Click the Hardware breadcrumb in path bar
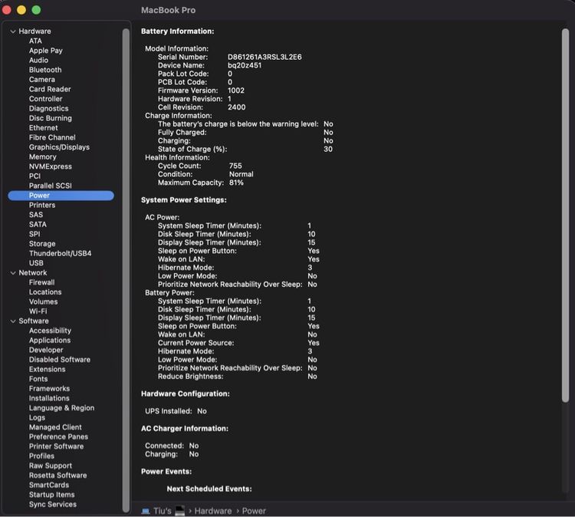 coord(212,511)
